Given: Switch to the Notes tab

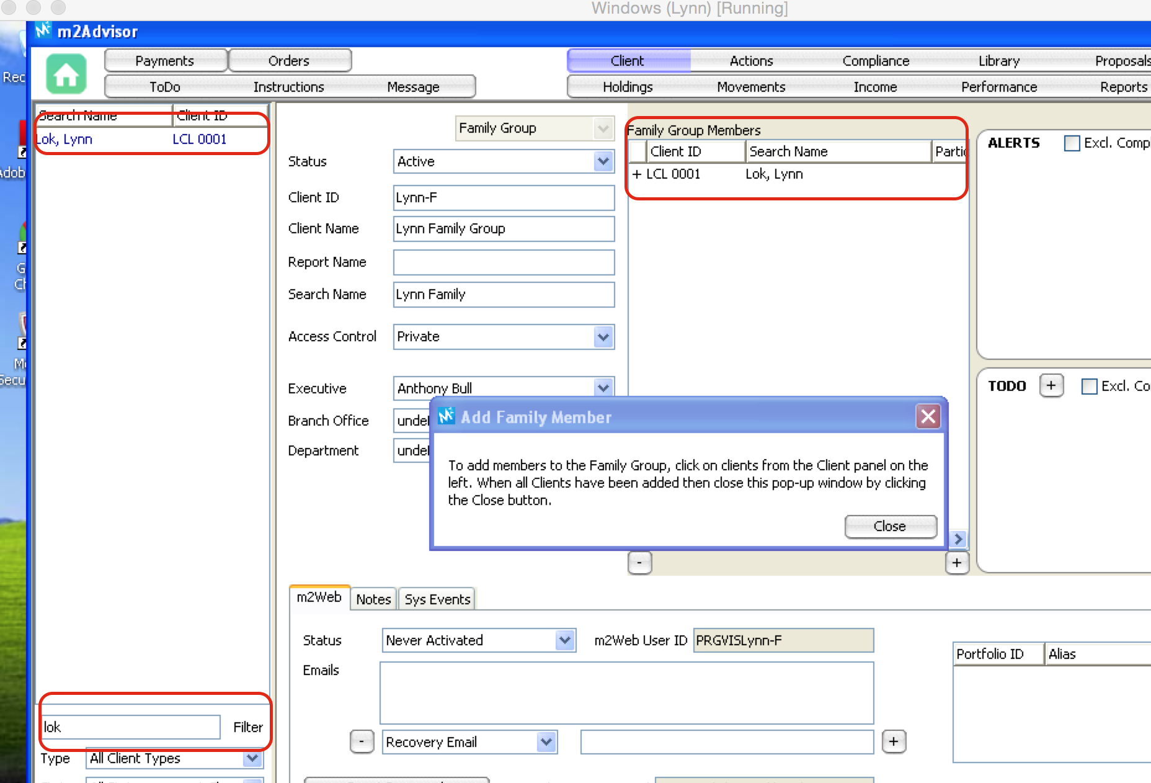Looking at the screenshot, I should [373, 599].
